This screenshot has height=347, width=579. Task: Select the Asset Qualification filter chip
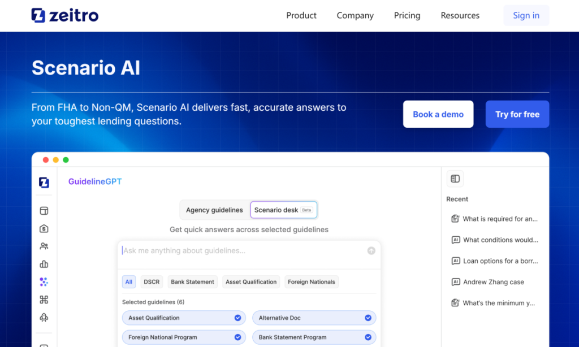click(251, 281)
